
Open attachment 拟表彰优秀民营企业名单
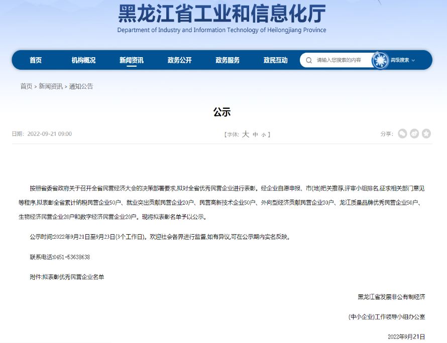[x=73, y=277]
